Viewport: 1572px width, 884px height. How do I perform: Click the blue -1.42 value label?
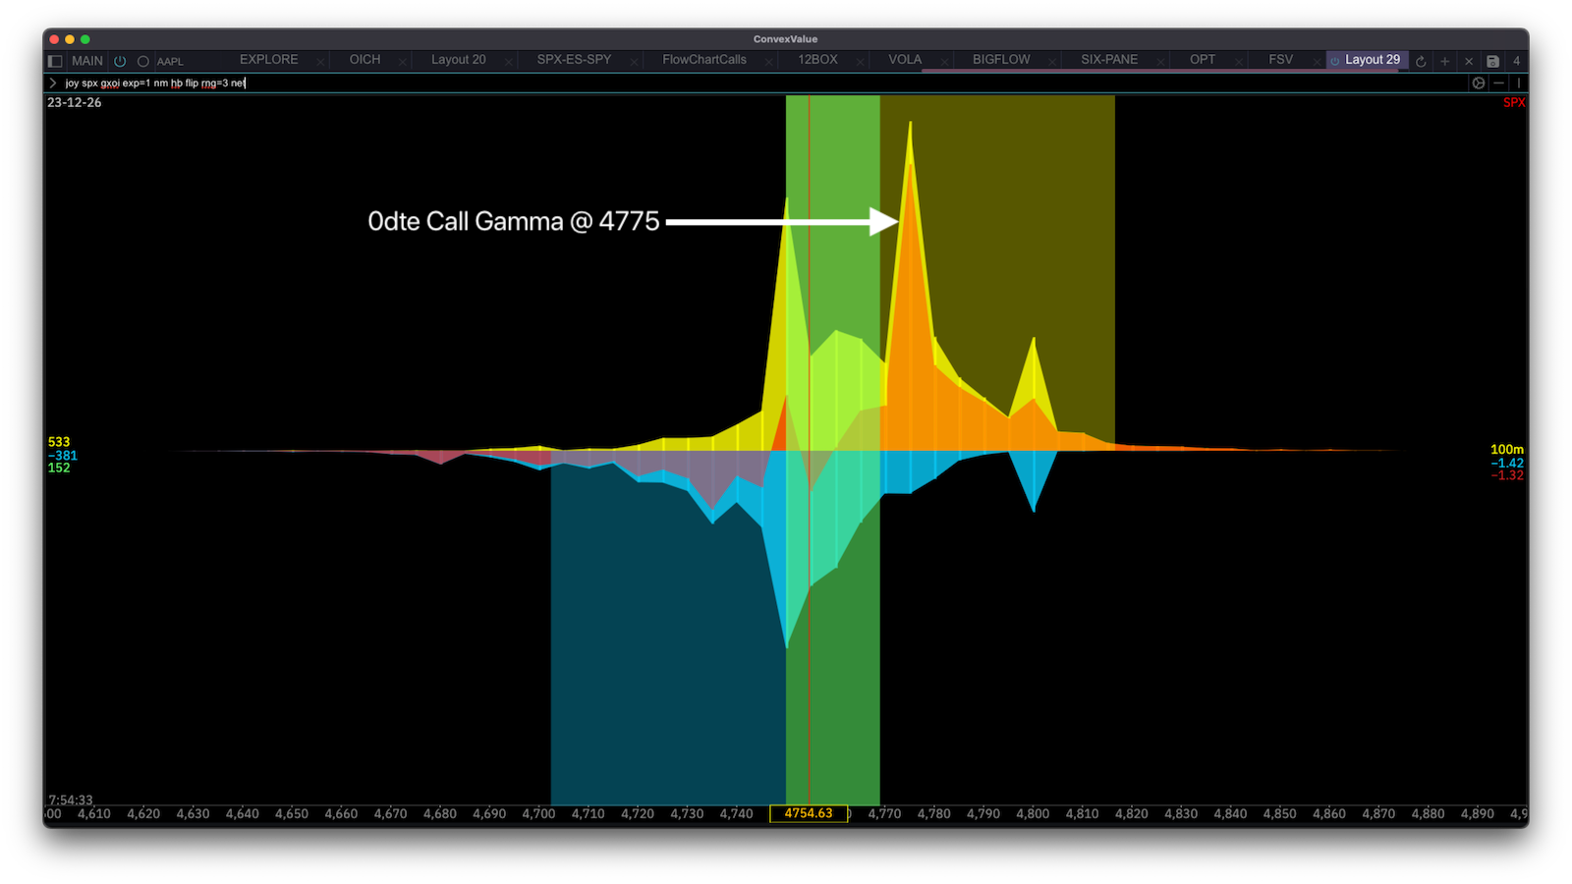(1507, 463)
